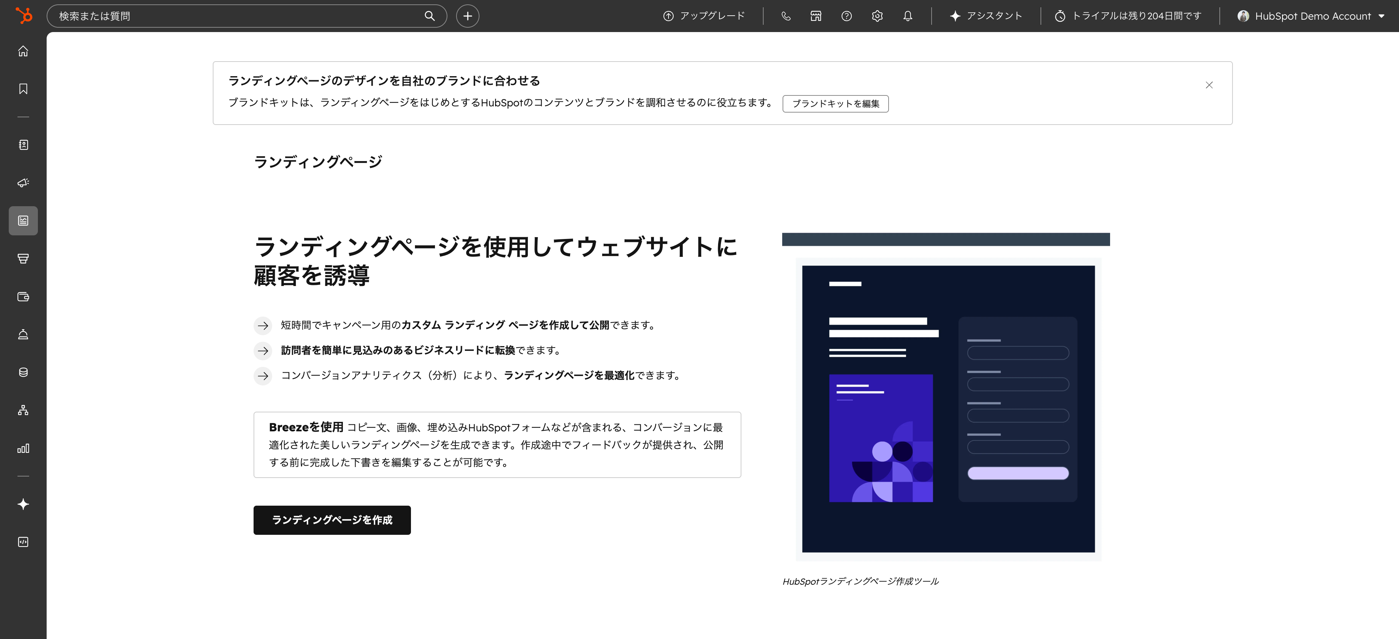Open the Reporting bar chart icon
The width and height of the screenshot is (1399, 639).
coord(23,448)
